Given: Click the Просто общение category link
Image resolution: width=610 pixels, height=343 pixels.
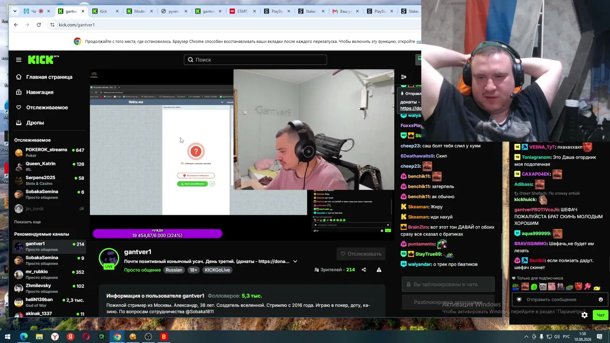Looking at the screenshot, I should (x=142, y=270).
